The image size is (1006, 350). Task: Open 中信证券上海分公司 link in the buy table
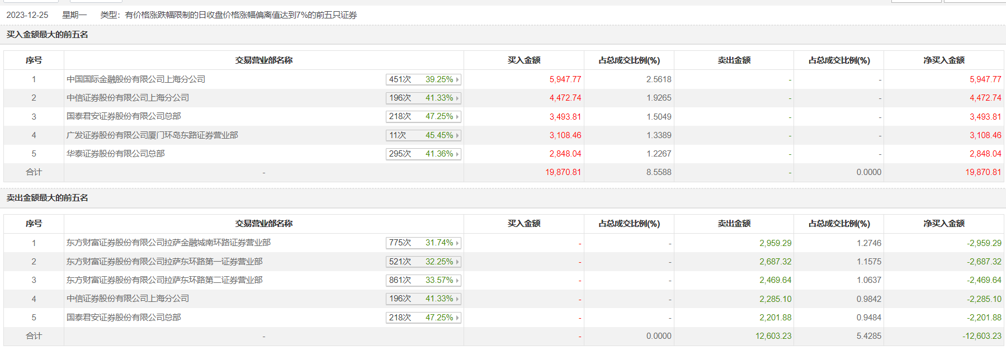[x=127, y=98]
